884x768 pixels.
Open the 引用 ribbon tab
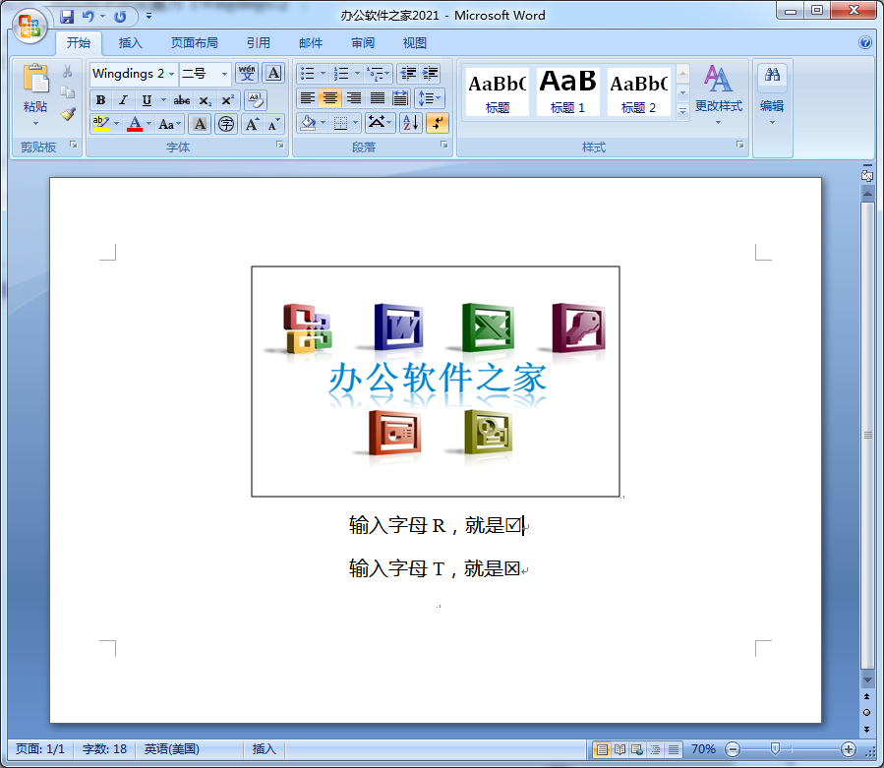pos(259,43)
